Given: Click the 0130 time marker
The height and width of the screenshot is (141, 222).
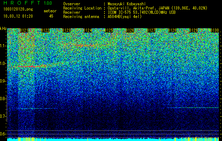Looking at the screenshot, I should tap(215, 30).
